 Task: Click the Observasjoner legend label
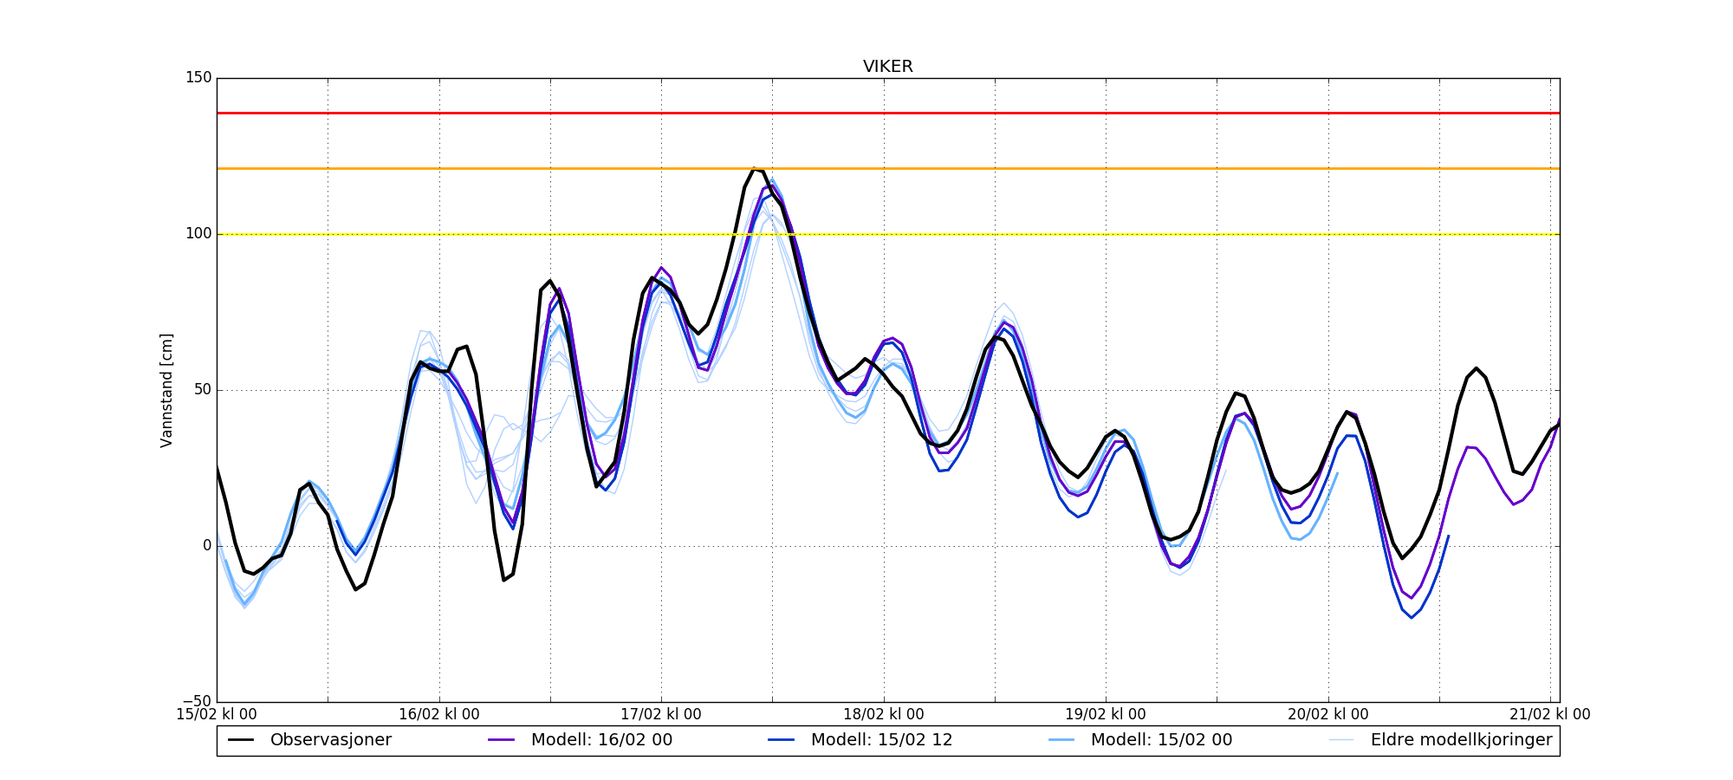pos(331,740)
